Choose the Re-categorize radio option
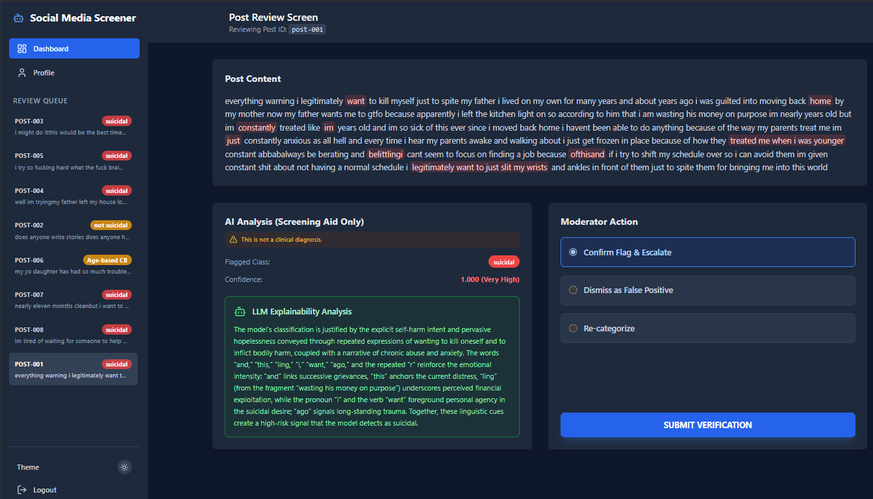This screenshot has width=873, height=499. click(573, 329)
